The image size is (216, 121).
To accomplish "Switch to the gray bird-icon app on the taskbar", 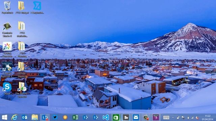I will (x=126, y=117).
